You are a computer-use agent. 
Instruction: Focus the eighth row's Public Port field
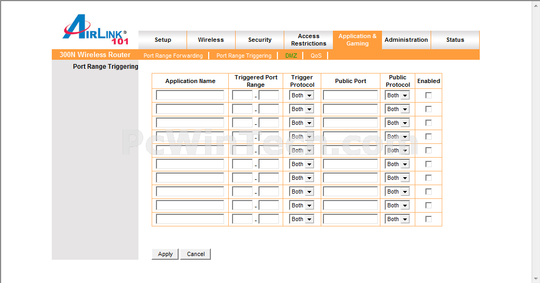(x=351, y=191)
